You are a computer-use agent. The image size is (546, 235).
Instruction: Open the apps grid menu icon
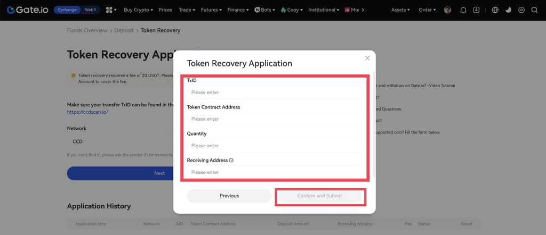(x=111, y=10)
